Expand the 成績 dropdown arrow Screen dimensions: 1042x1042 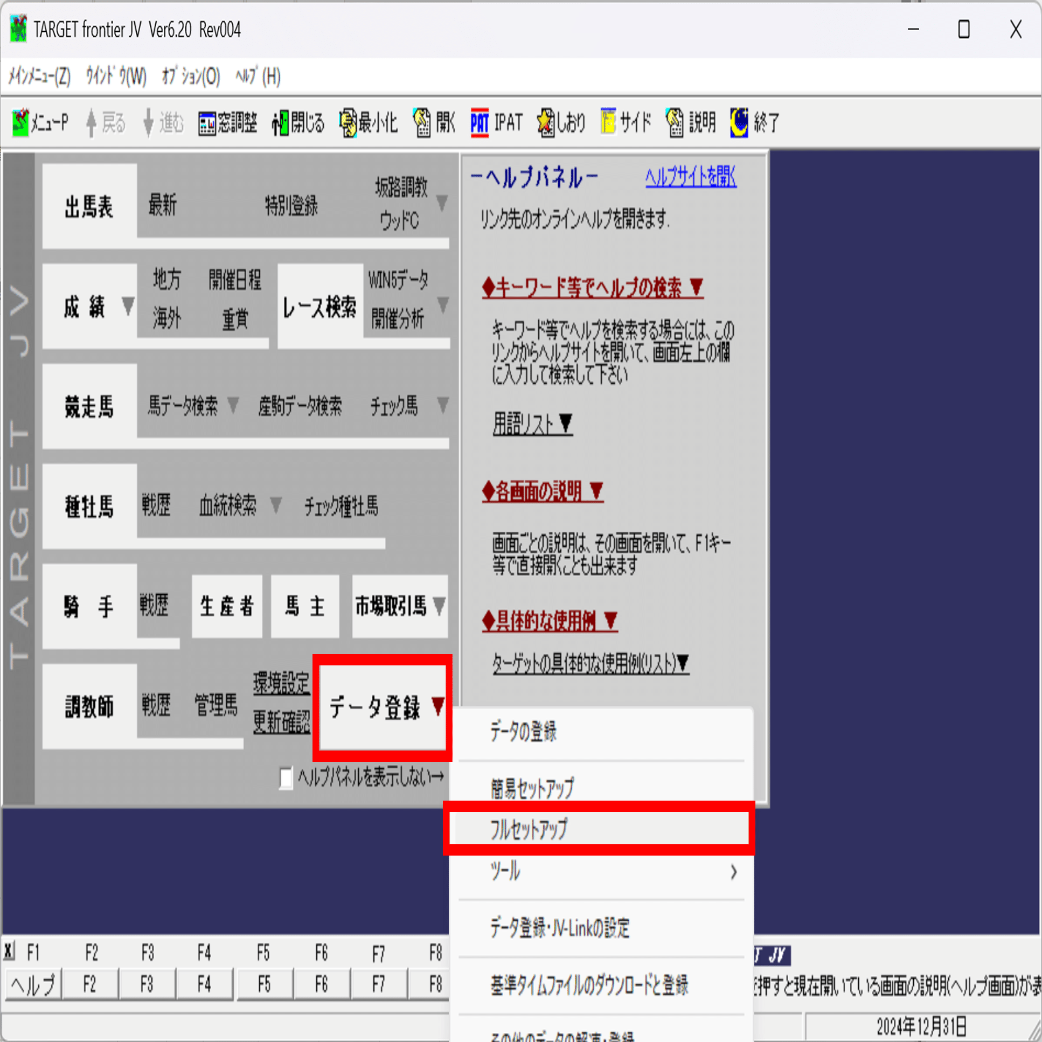click(x=128, y=307)
